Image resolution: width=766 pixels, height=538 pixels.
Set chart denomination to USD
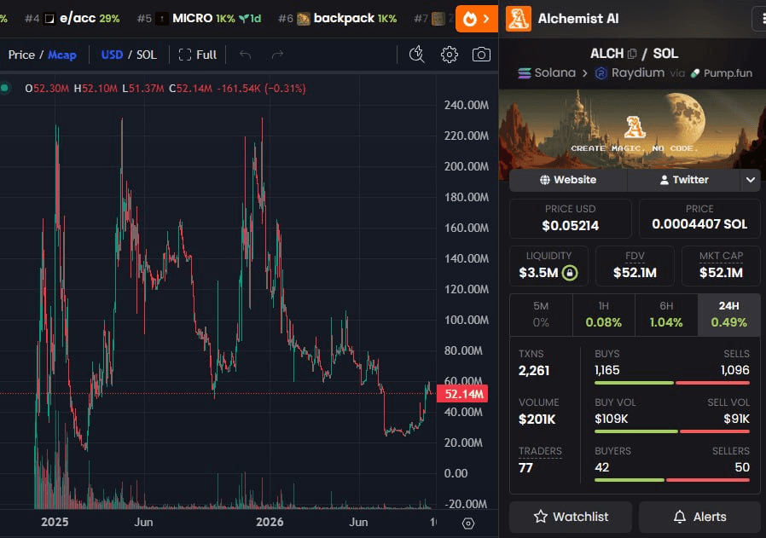coord(112,55)
